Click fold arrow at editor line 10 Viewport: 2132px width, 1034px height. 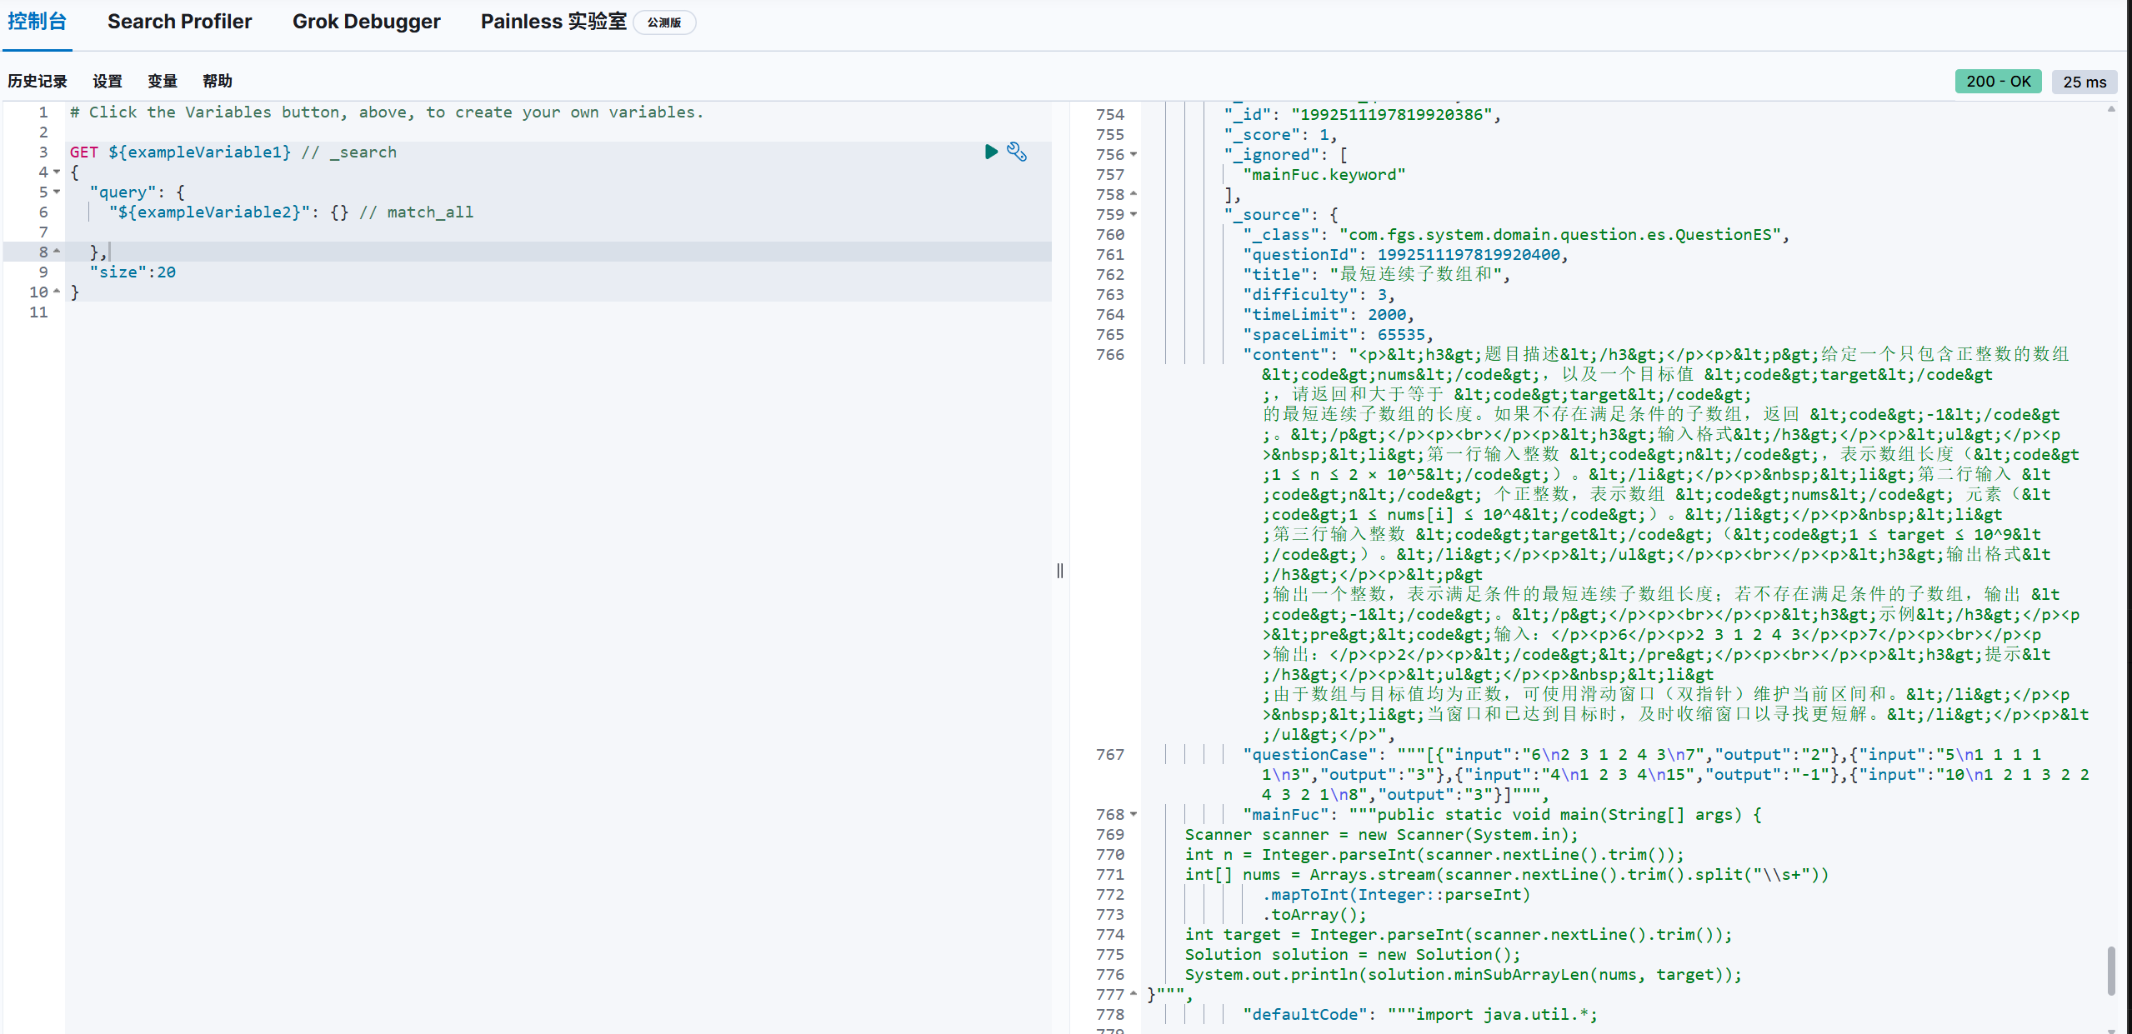(x=57, y=292)
